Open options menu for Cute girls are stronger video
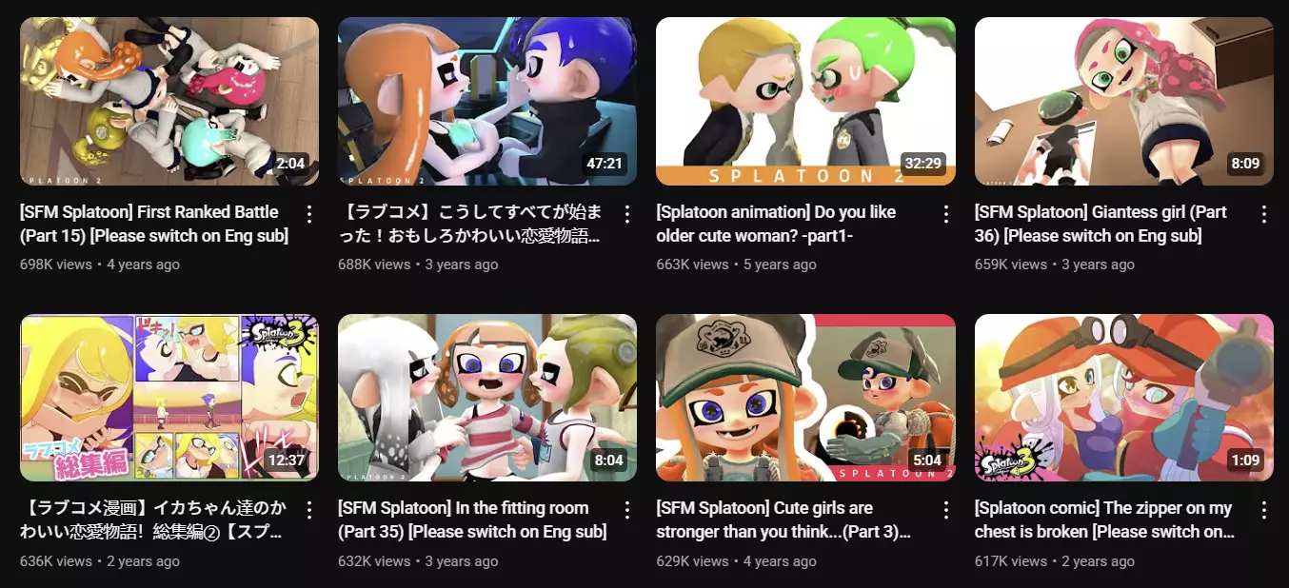1289x588 pixels. pos(946,510)
